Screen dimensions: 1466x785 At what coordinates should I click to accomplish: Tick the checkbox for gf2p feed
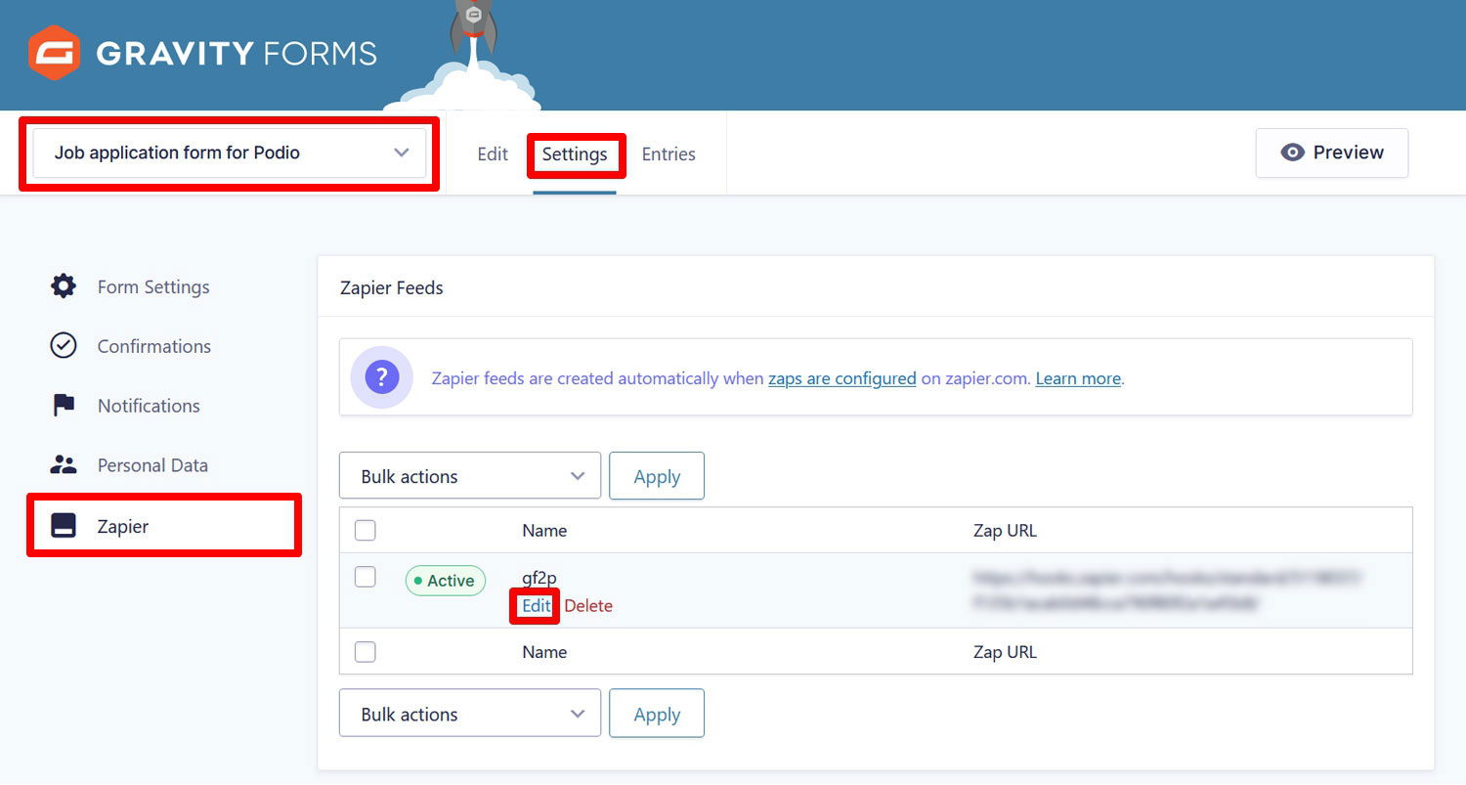tap(365, 577)
